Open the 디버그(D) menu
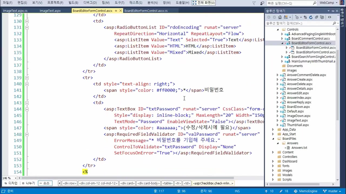This screenshot has height=194, width=346. coord(90,3)
